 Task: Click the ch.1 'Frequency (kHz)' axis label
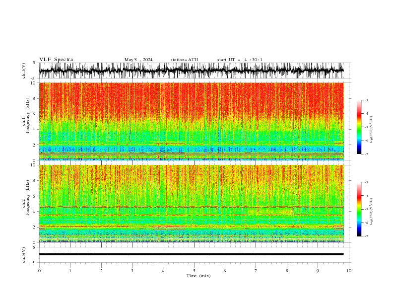[28, 115]
